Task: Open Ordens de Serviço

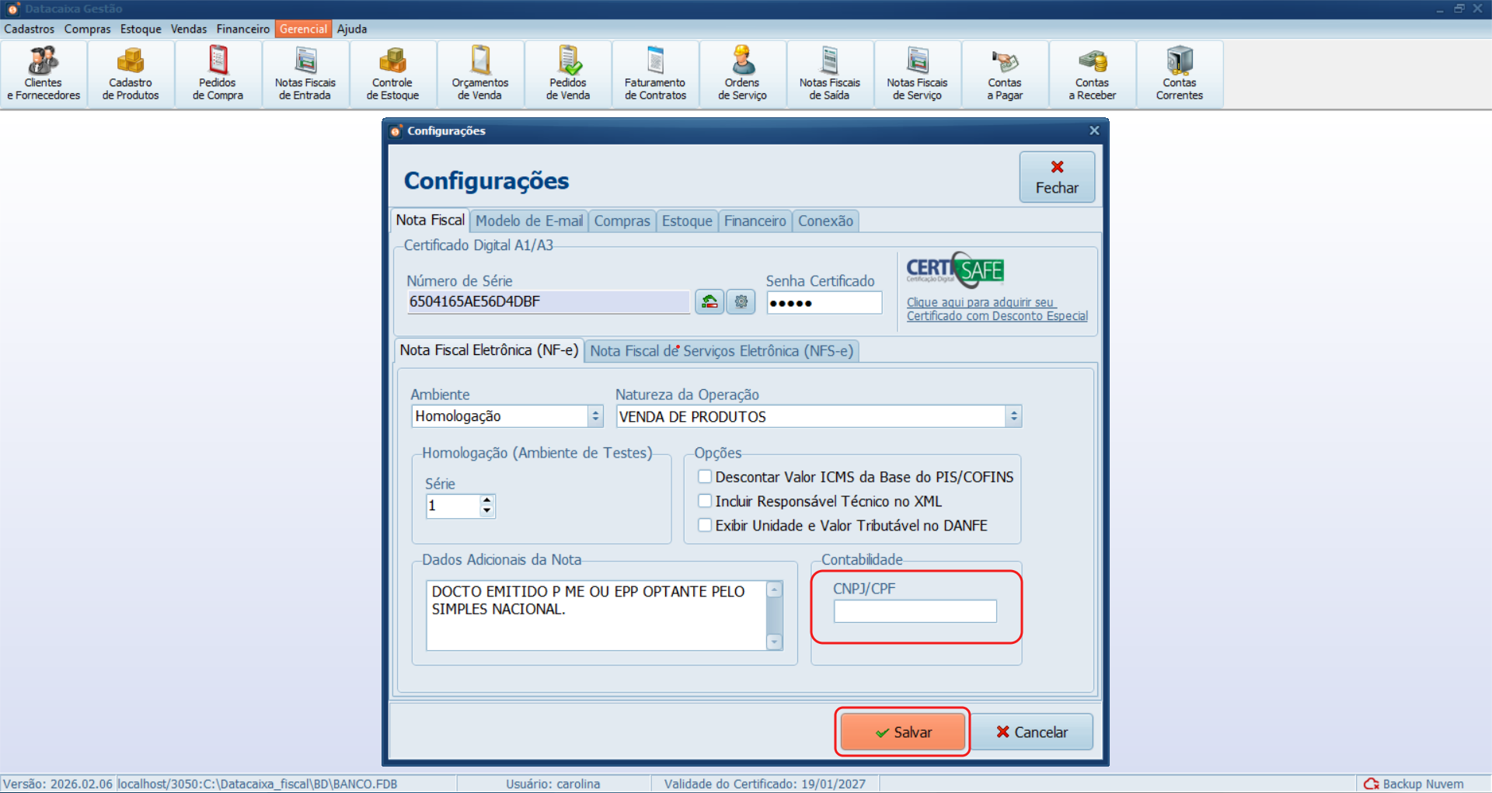Action: [742, 75]
